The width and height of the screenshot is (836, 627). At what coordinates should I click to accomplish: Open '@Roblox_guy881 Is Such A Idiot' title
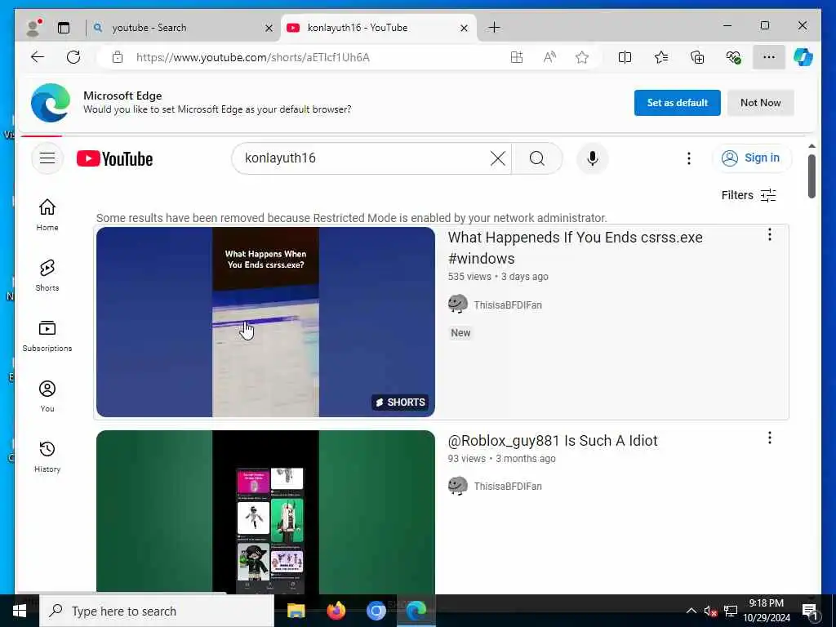coord(553,441)
